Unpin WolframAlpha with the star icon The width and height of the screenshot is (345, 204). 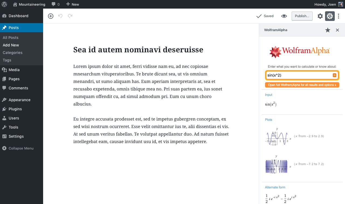[327, 30]
